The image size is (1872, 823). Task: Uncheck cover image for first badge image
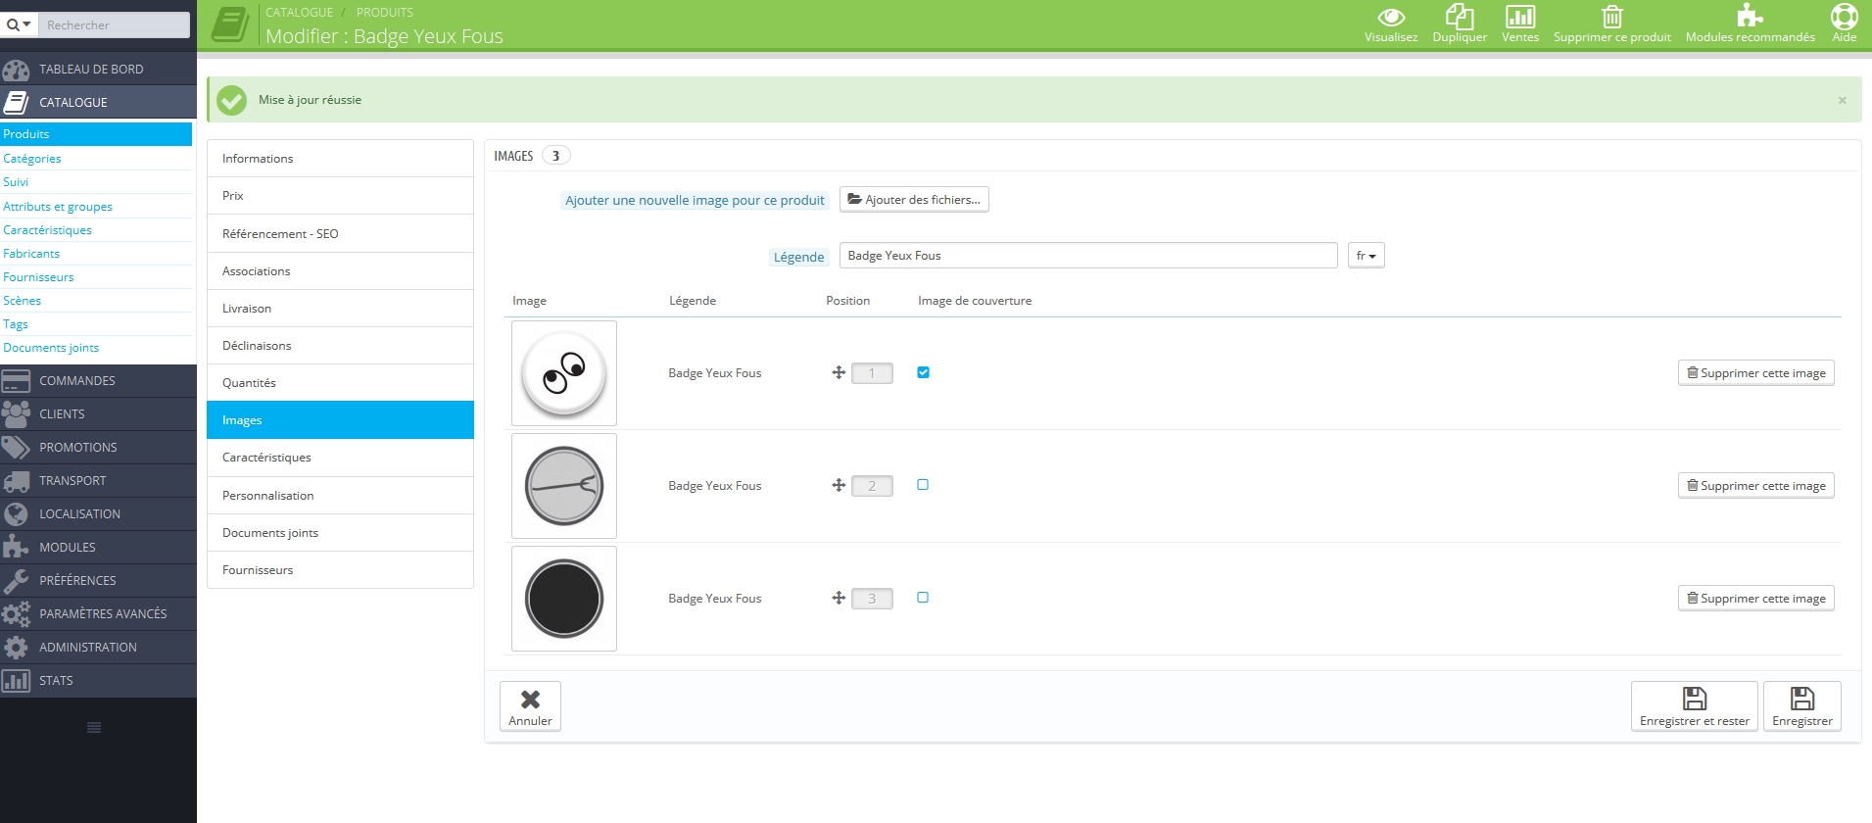(923, 372)
